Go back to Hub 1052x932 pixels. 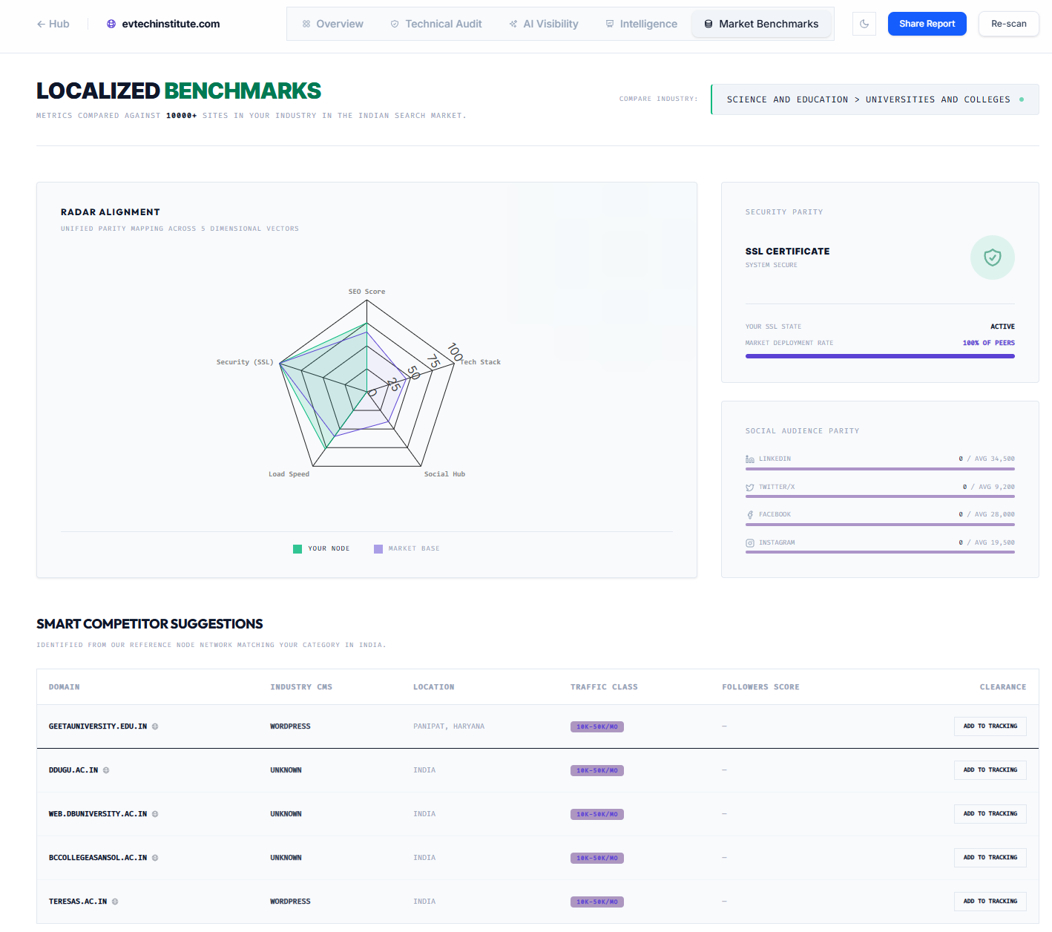[53, 24]
